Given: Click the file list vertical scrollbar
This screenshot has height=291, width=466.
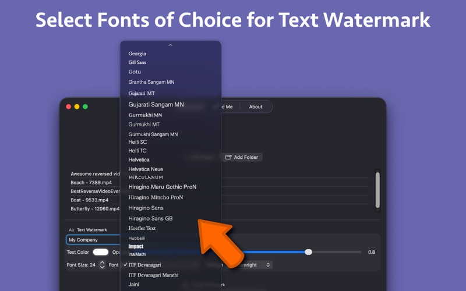Looking at the screenshot, I should click(377, 190).
